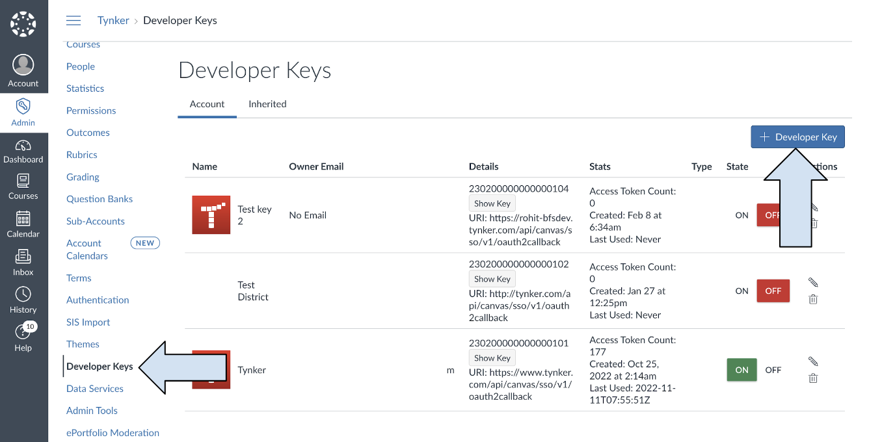This screenshot has width=869, height=442.
Task: Open the Account avatar menu
Action: 23,71
